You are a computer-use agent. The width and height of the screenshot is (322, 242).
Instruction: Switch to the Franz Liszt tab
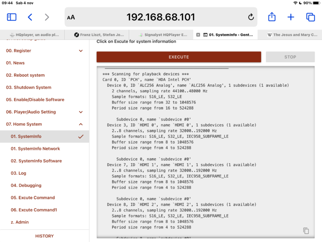pos(101,35)
